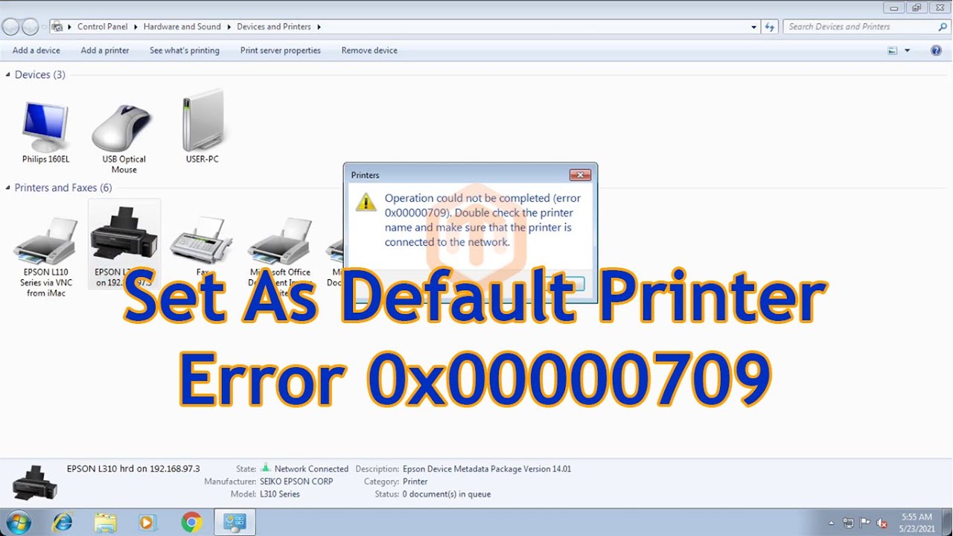Select EPSON L110 Series via VNC printer

coord(46,257)
